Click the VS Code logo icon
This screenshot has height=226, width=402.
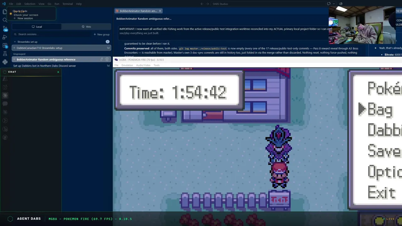4,4
